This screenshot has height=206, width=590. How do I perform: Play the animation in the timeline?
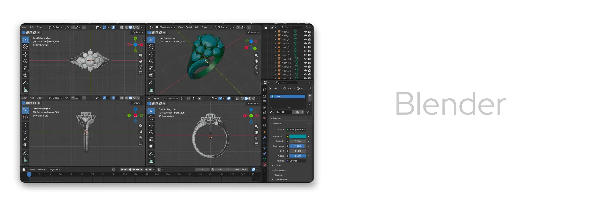tap(134, 170)
